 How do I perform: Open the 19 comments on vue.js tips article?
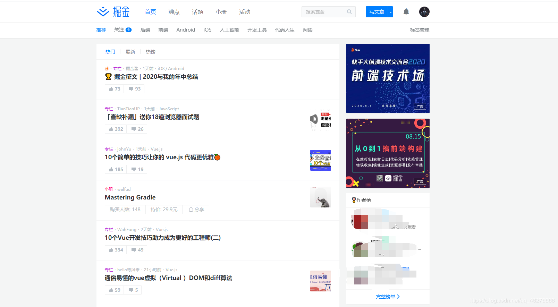[137, 169]
